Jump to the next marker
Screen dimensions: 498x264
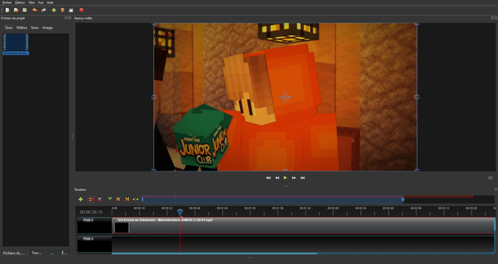[127, 199]
